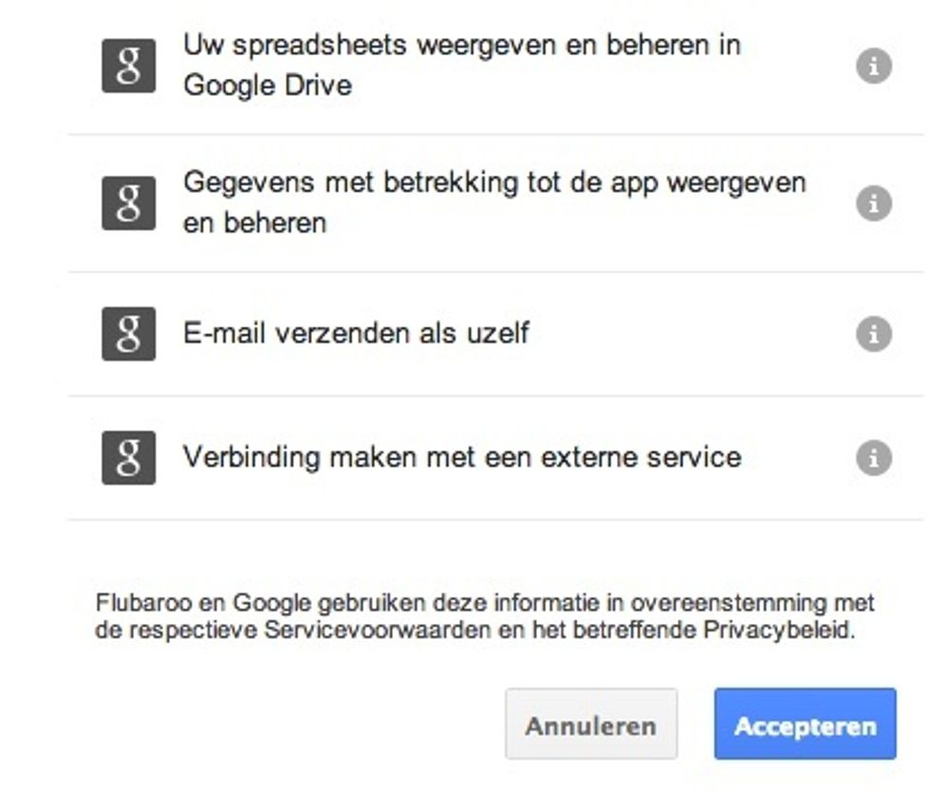Open info for spreadsheets in Google Drive permission
This screenshot has width=930, height=791.
tap(874, 66)
